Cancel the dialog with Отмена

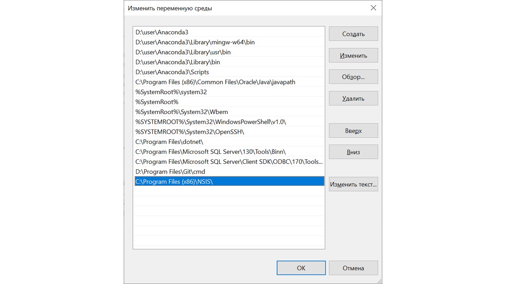(353, 268)
